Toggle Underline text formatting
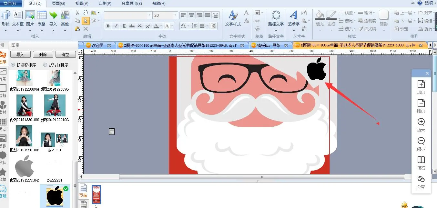 tap(124, 26)
